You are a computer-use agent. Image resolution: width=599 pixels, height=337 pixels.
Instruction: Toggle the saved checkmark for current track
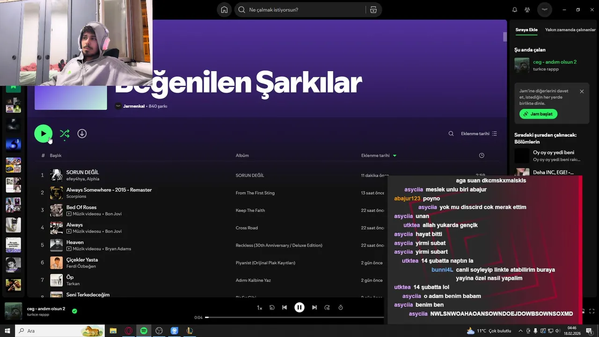coord(74,311)
